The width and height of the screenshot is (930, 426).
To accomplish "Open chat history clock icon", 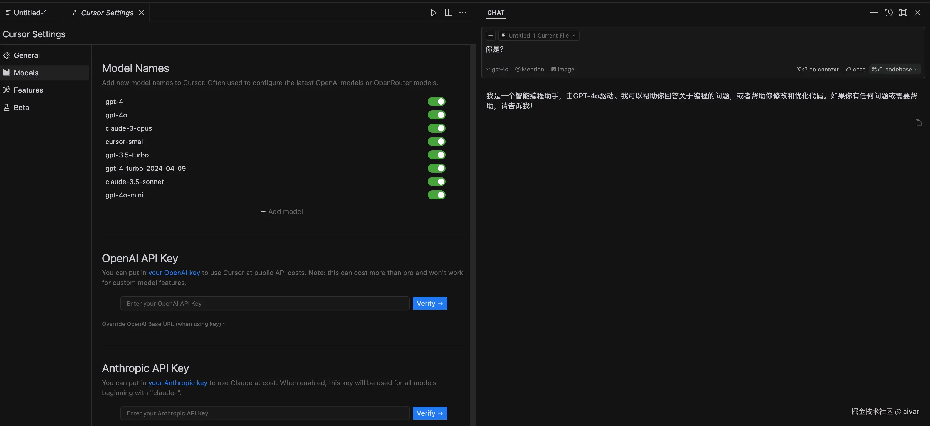I will pos(889,13).
